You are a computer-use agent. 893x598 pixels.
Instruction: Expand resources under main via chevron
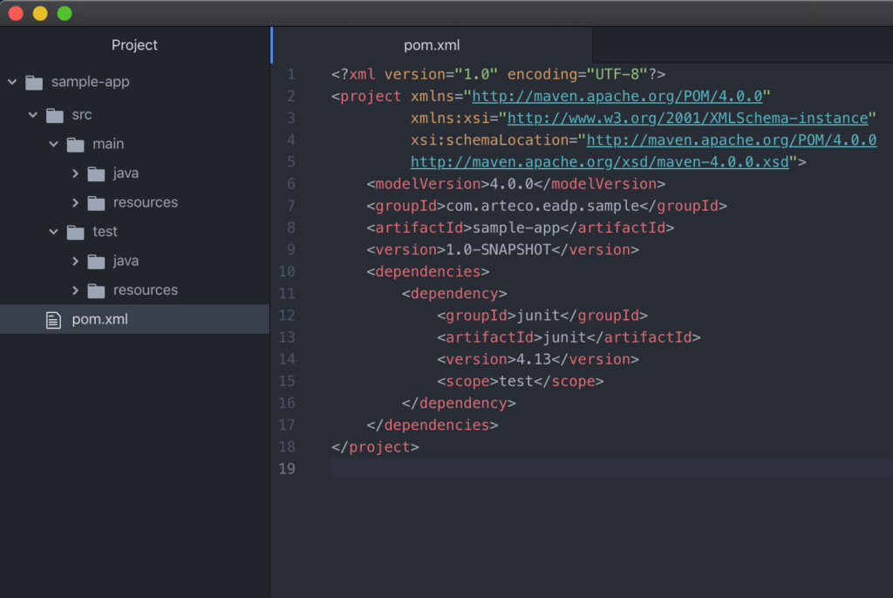tap(76, 203)
